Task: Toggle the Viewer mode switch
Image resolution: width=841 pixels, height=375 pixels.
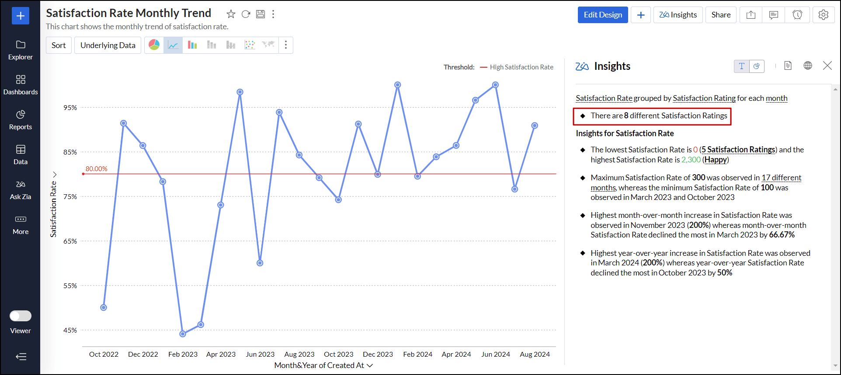Action: pos(21,316)
